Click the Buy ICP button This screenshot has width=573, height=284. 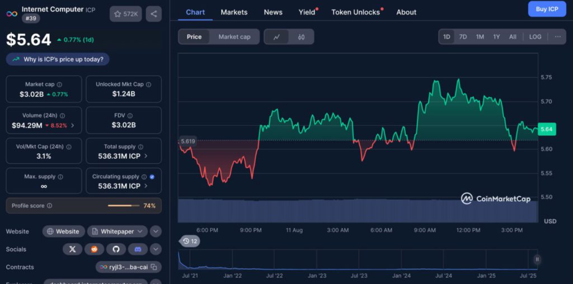[547, 9]
